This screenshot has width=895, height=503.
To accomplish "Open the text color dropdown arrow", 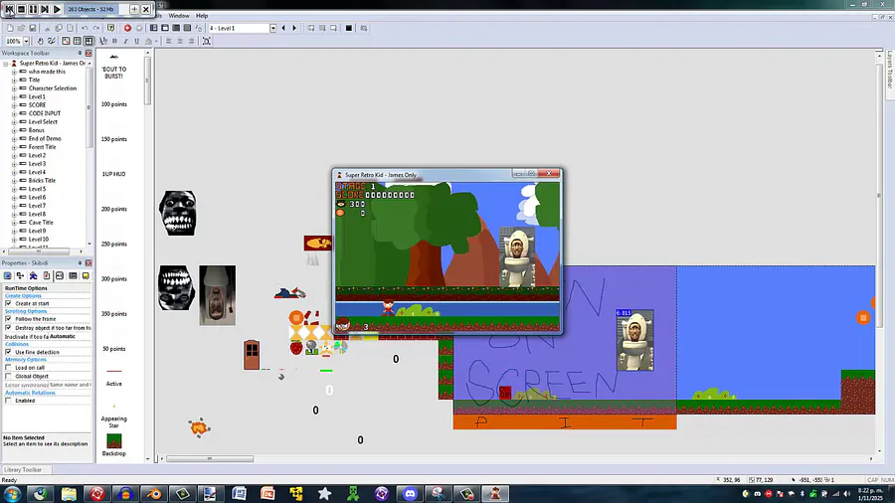I will point(156,41).
